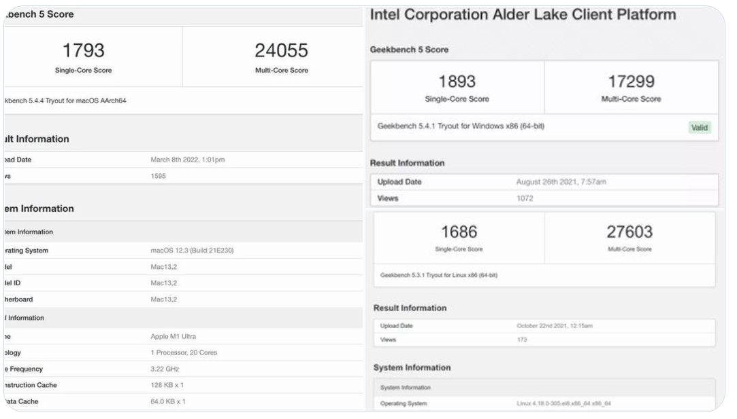Select the views count 1072
The width and height of the screenshot is (737, 419).
pos(525,198)
